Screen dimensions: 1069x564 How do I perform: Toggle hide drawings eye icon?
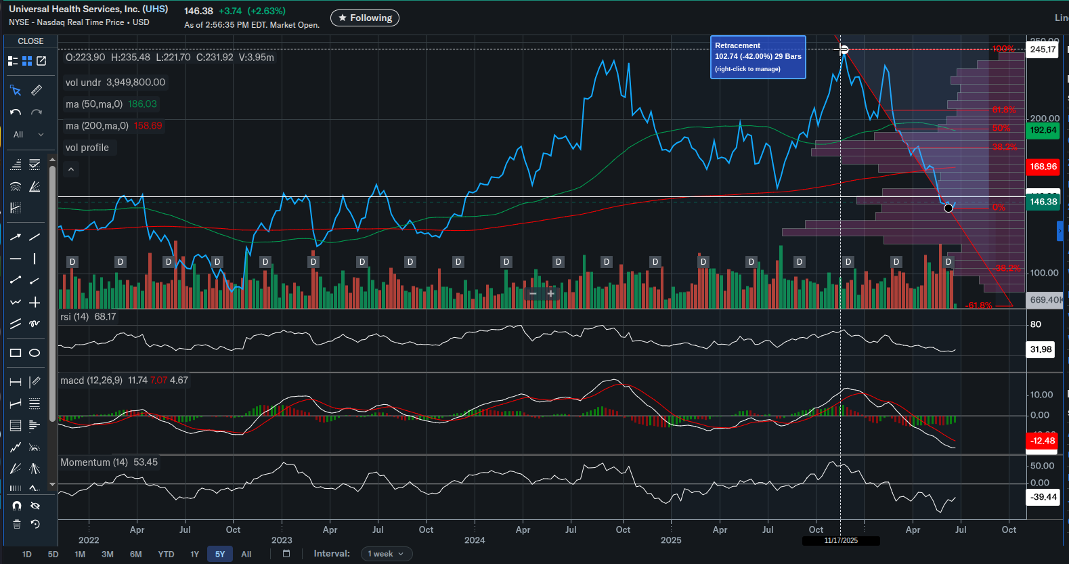[x=35, y=506]
